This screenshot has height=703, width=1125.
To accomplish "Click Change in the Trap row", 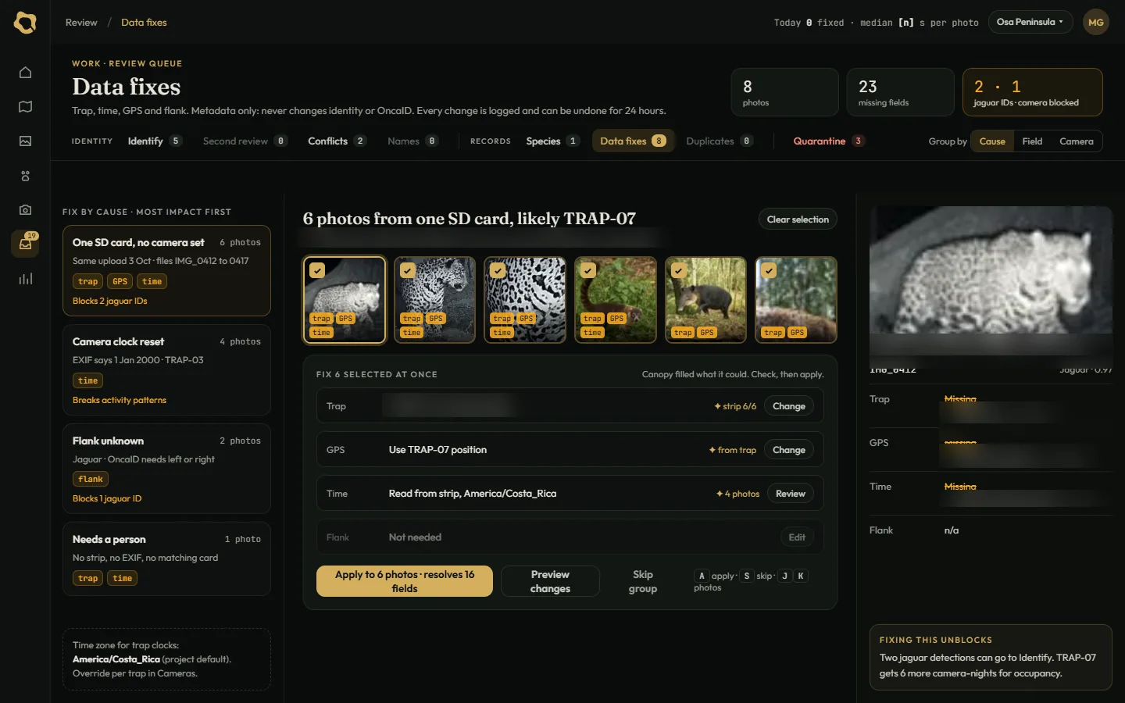I will [789, 406].
